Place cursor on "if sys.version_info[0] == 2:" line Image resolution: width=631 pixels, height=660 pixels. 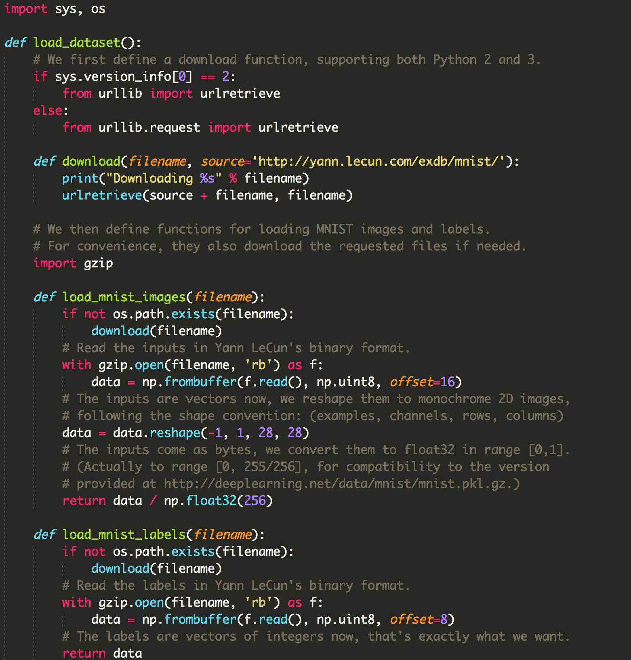point(135,76)
